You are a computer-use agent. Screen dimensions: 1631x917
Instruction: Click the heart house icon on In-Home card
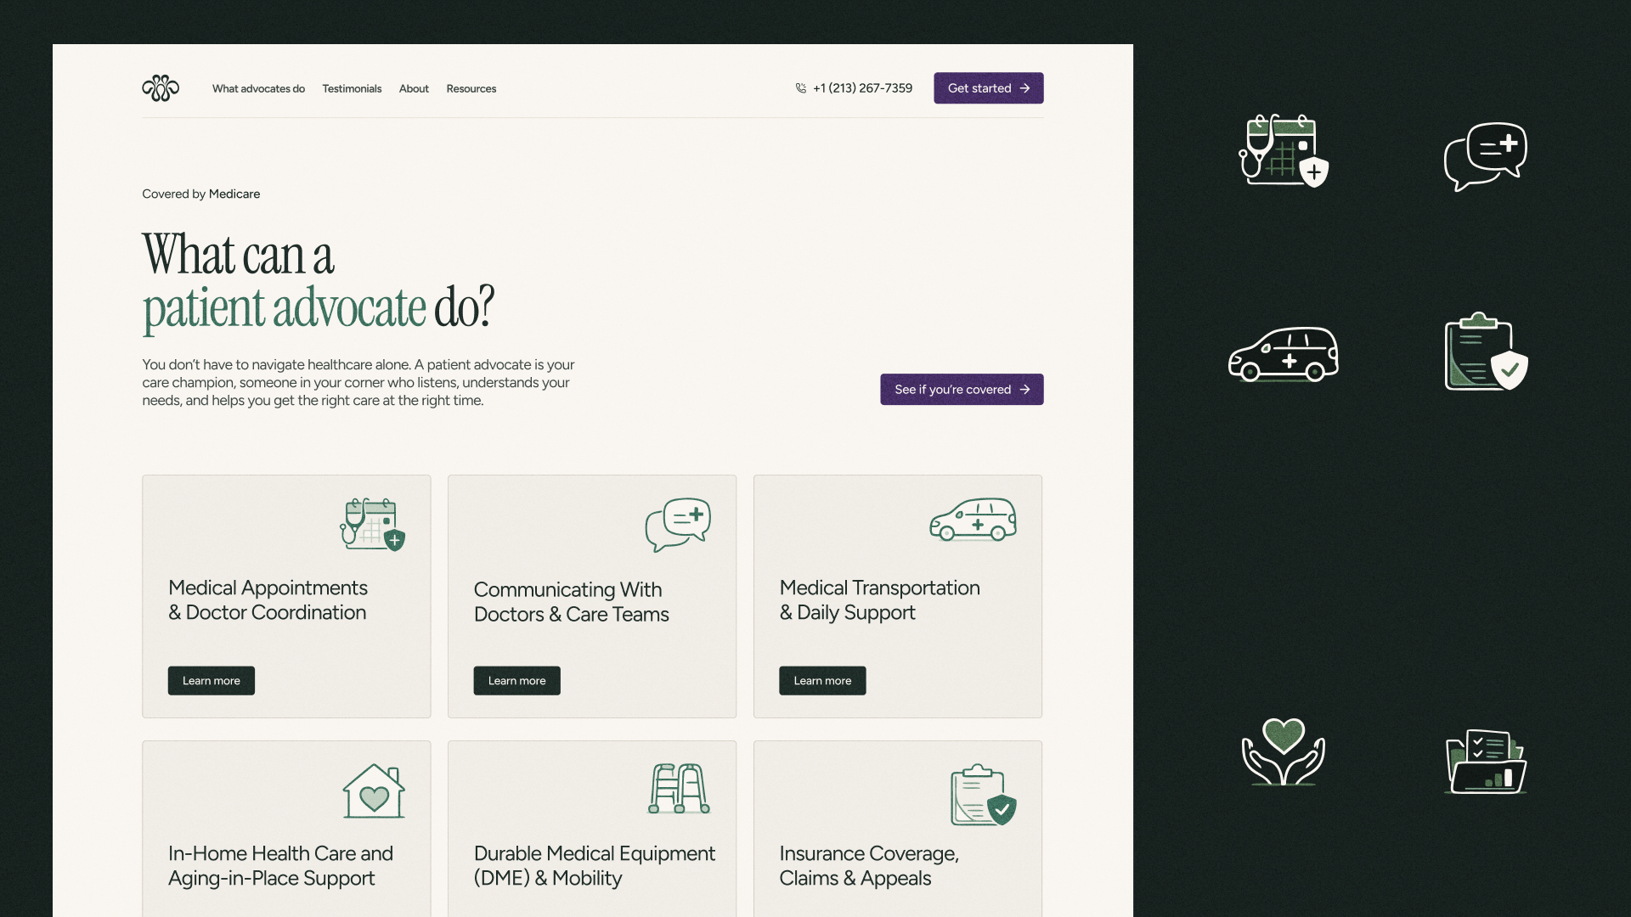pyautogui.click(x=374, y=791)
